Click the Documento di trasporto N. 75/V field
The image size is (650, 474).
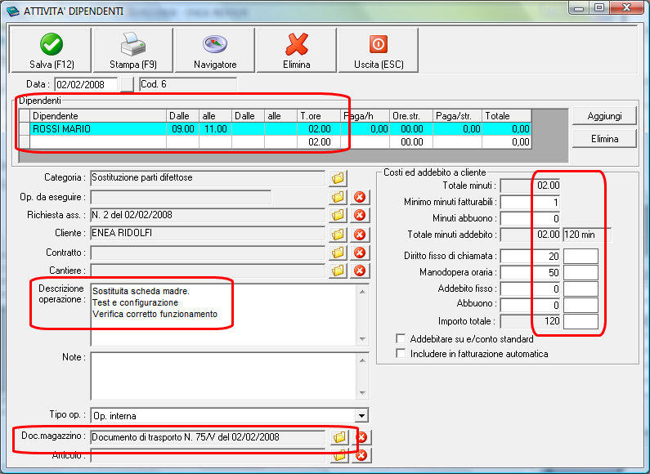click(x=208, y=437)
